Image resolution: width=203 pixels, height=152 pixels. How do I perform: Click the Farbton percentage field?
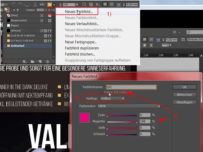(x=40, y=10)
